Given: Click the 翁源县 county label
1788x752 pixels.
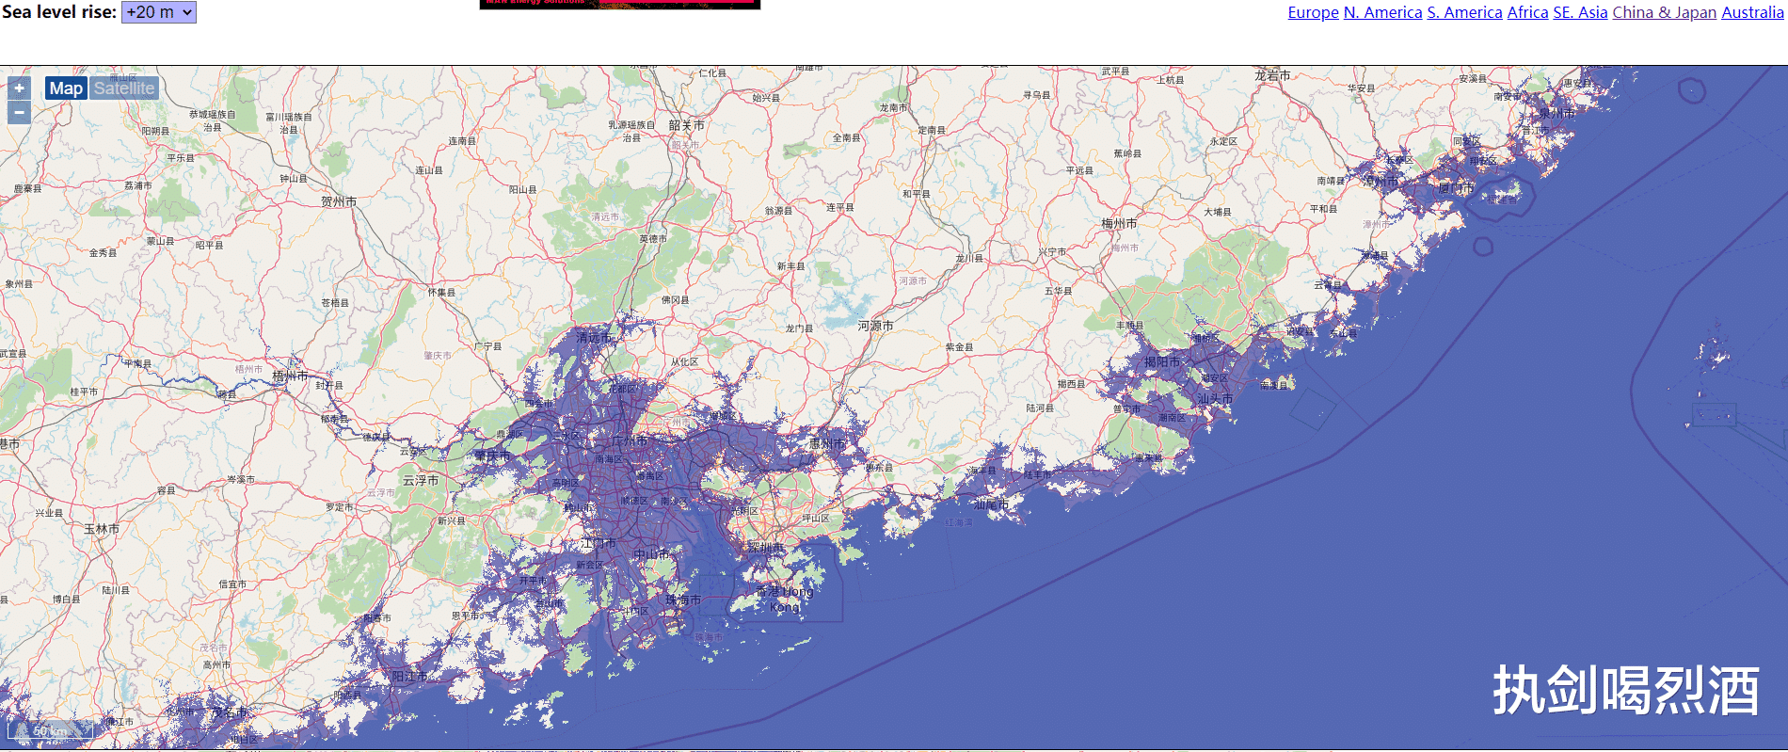Looking at the screenshot, I should pyautogui.click(x=778, y=211).
